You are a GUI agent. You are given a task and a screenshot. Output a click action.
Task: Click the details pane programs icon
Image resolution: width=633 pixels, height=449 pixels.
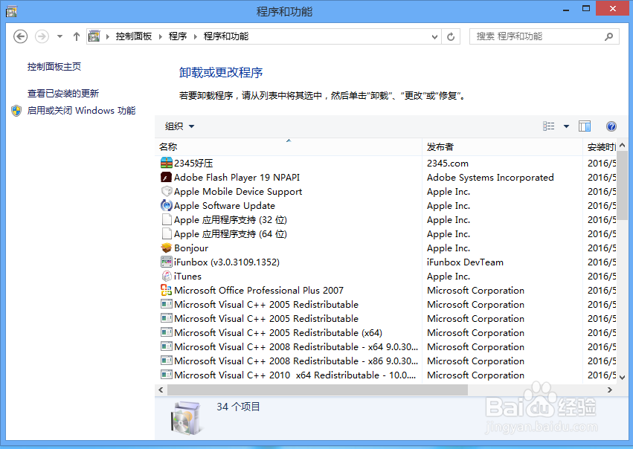click(186, 418)
